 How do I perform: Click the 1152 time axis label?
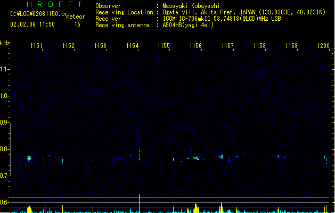point(68,45)
